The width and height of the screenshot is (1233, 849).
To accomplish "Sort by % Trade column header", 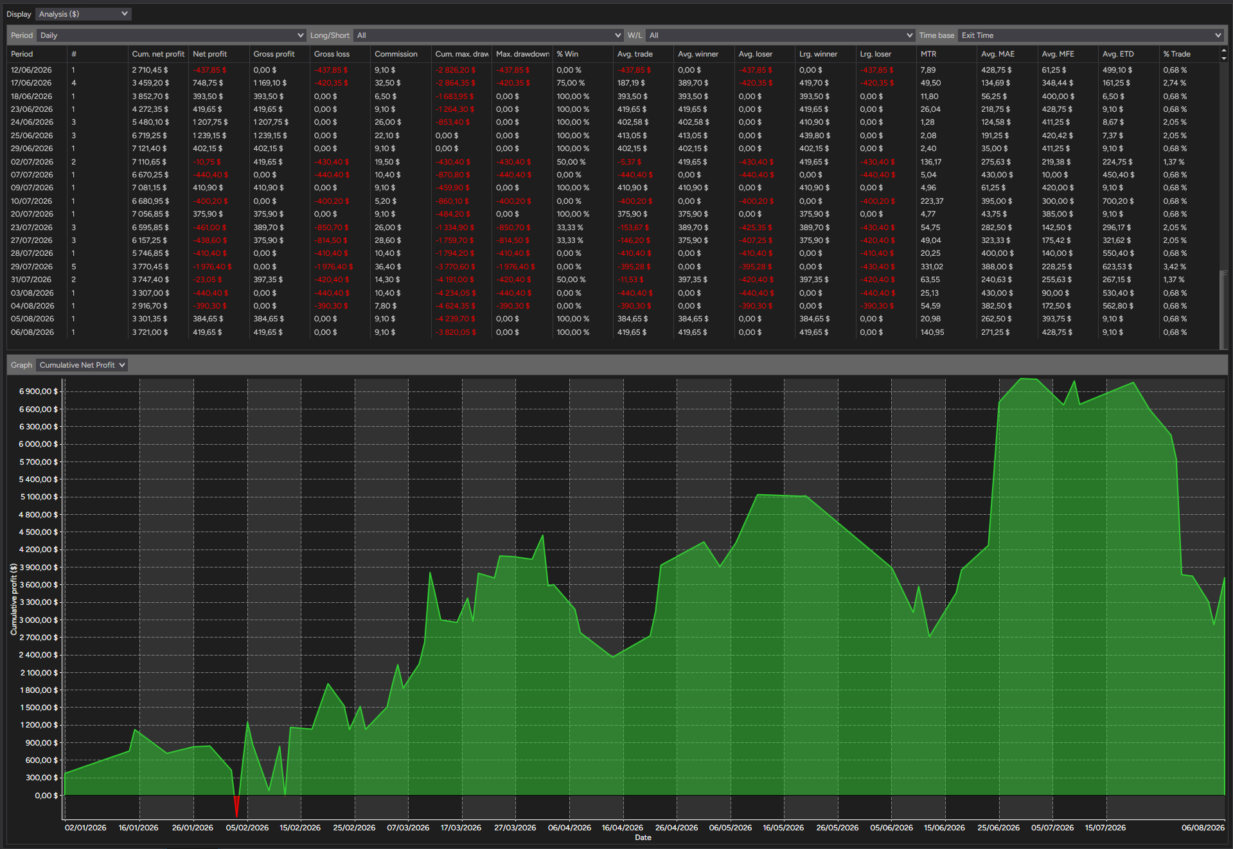I will point(1189,54).
